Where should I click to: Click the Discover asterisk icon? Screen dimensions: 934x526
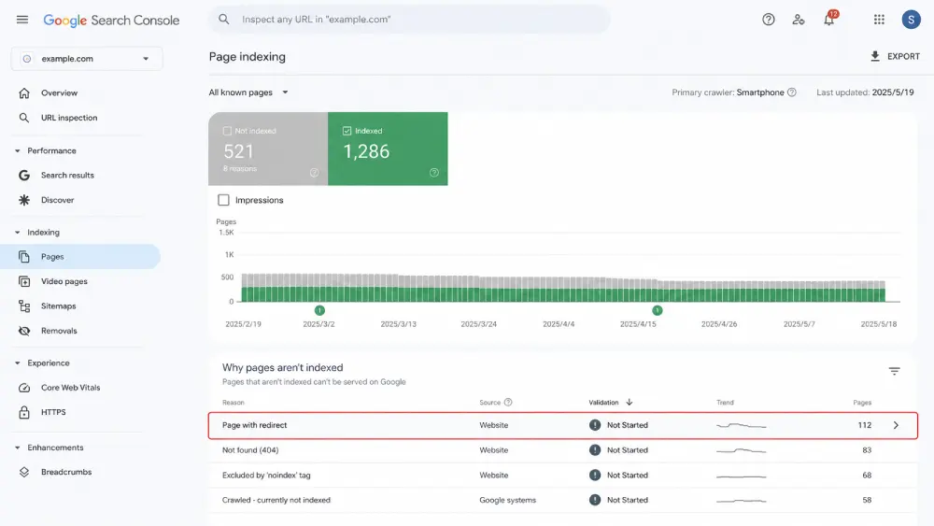[24, 200]
